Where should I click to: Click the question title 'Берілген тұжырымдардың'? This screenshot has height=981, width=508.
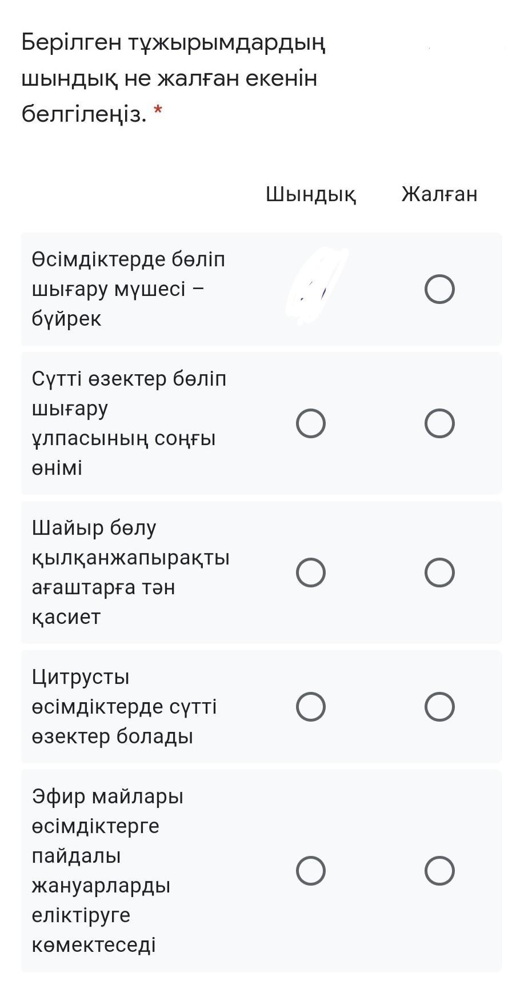(x=173, y=42)
